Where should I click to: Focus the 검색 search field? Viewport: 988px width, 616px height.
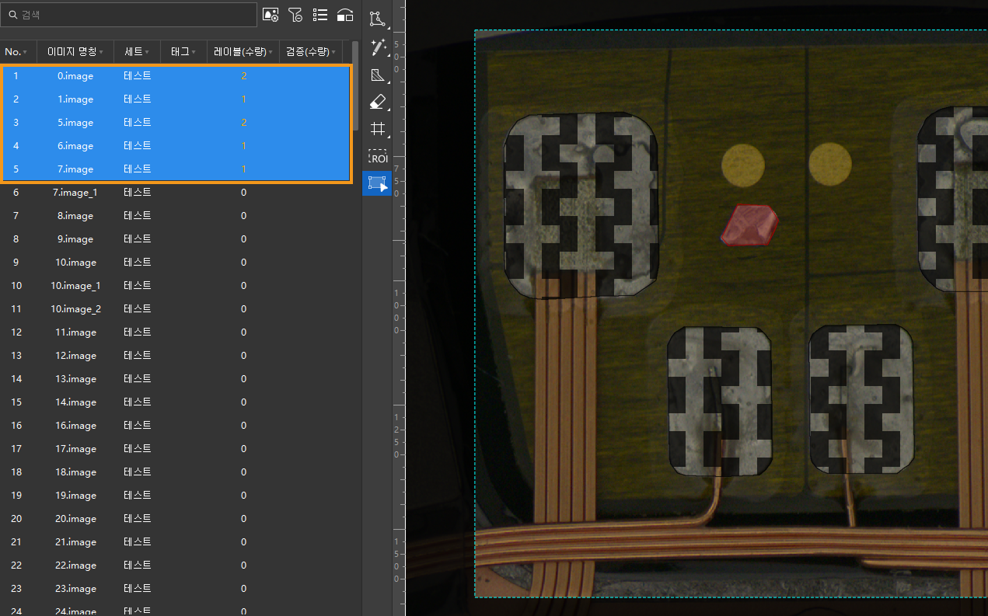point(128,15)
